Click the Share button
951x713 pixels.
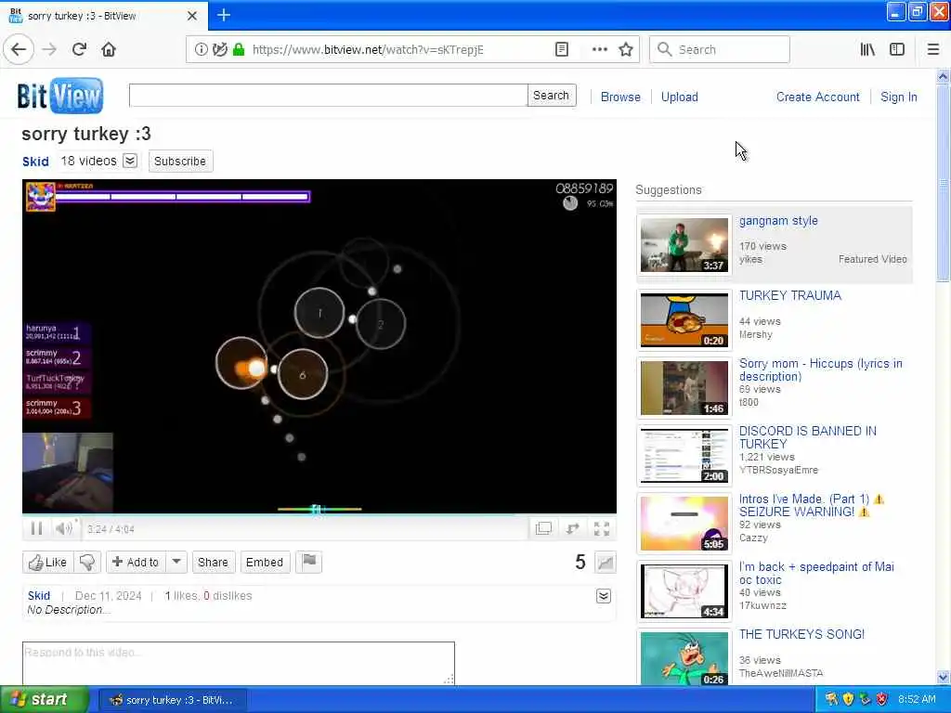(213, 563)
